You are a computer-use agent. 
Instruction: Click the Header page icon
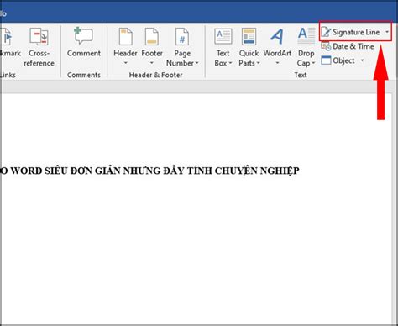(125, 36)
